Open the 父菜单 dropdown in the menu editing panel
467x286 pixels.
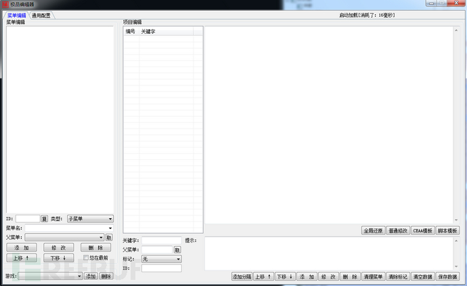64,237
